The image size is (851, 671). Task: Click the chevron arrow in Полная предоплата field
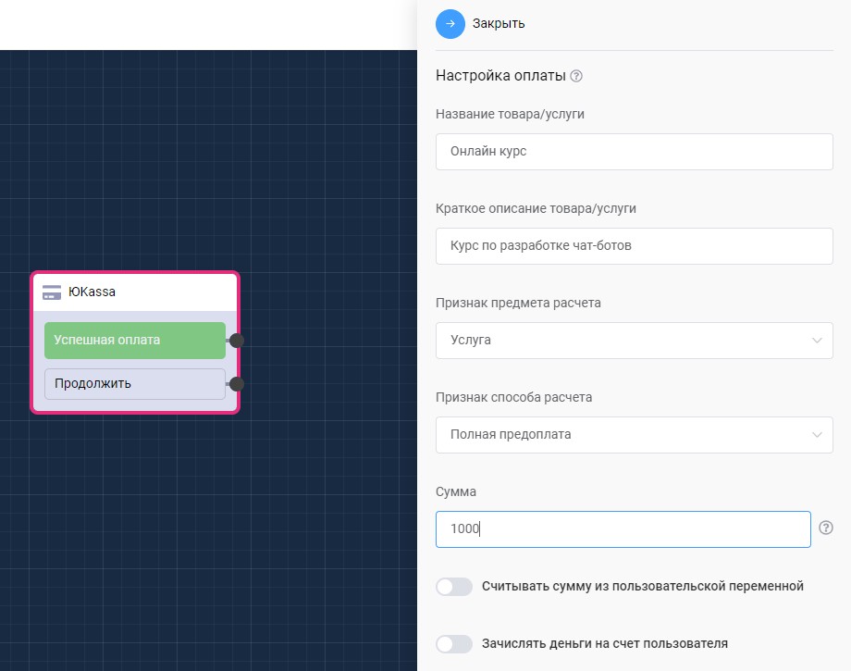coord(817,435)
